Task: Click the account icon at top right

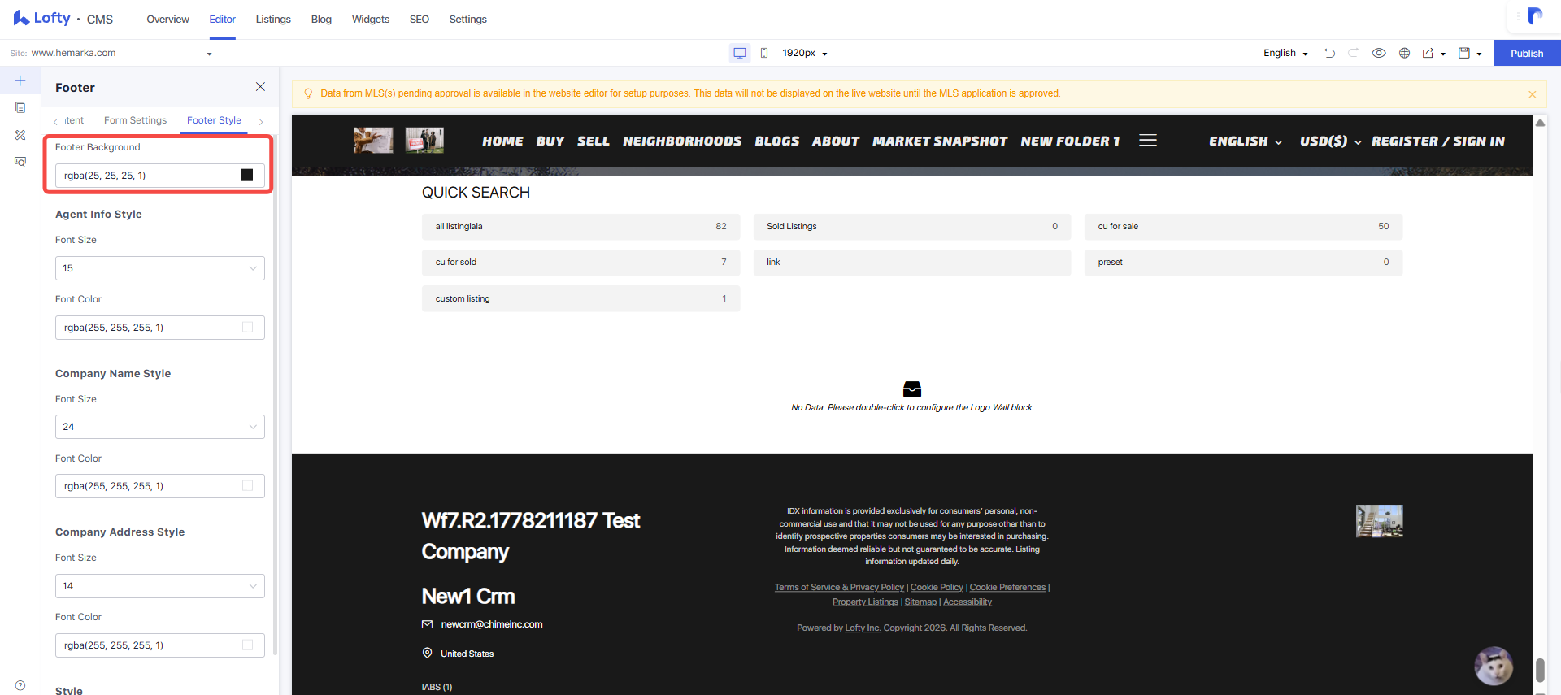Action: coord(1534,16)
